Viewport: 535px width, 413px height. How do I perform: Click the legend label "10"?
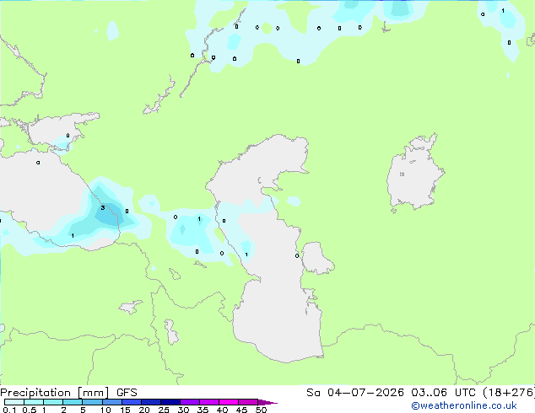[x=105, y=410]
